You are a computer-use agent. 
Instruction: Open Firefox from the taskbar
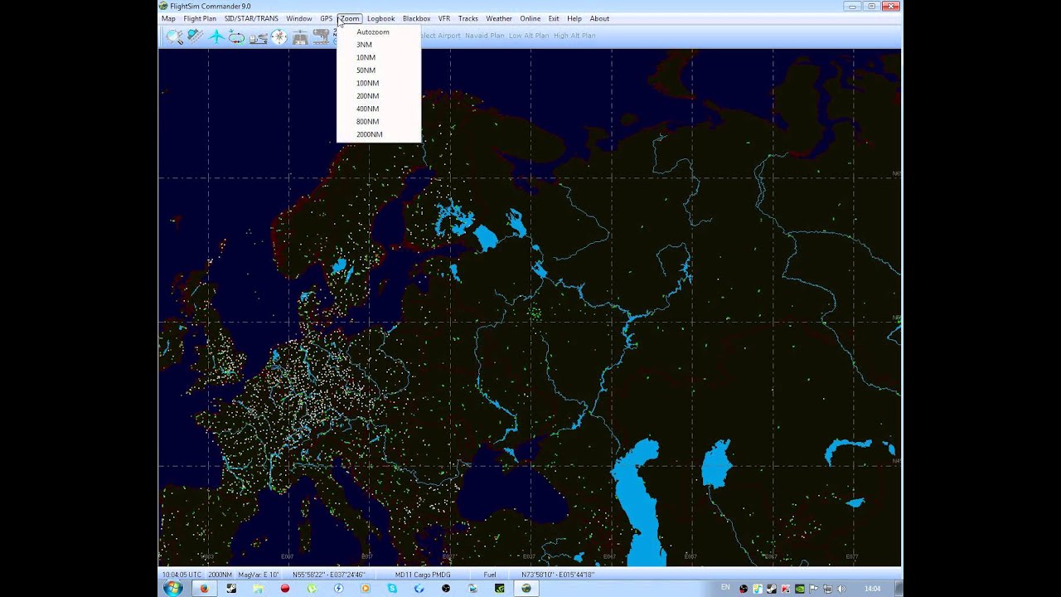(x=204, y=589)
